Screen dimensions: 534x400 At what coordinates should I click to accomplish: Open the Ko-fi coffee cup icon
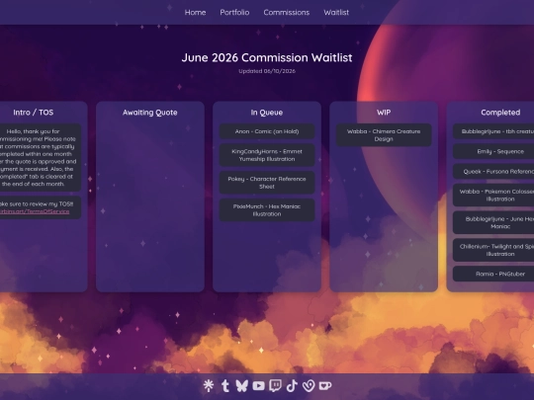pos(325,386)
